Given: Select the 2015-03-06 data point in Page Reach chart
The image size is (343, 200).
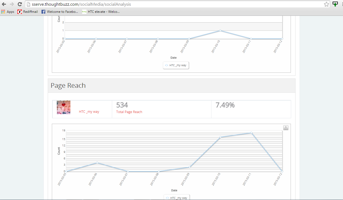Looking at the screenshot, I should click(x=97, y=163).
